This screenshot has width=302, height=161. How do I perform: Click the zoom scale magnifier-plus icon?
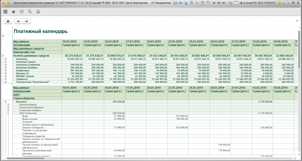coord(231,3)
